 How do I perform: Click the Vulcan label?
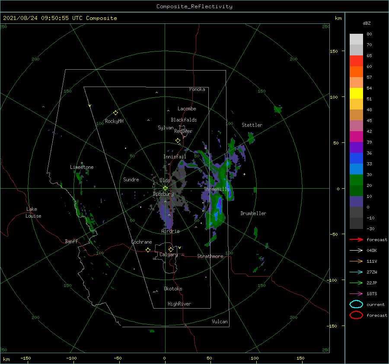pos(220,322)
